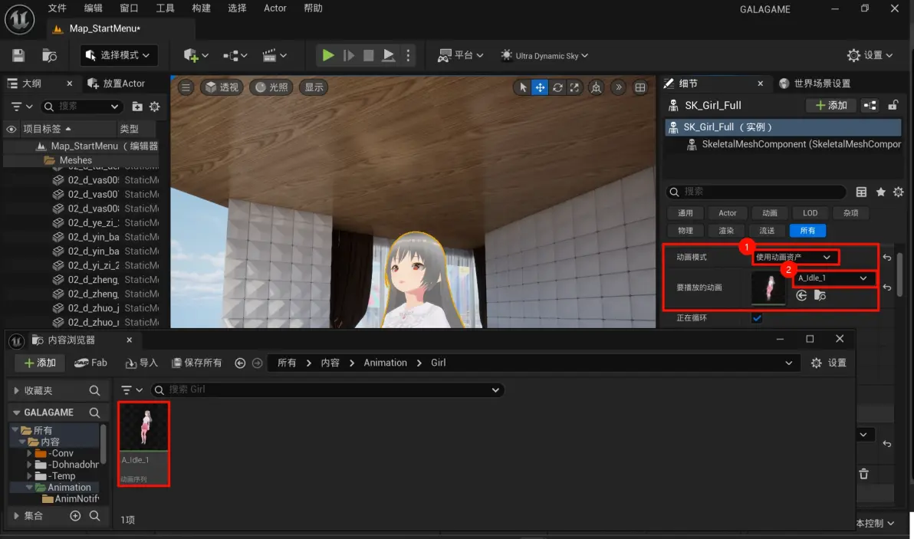Open the A_Idle_1 animation asset dropdown
This screenshot has height=539, width=914.
tap(833, 278)
